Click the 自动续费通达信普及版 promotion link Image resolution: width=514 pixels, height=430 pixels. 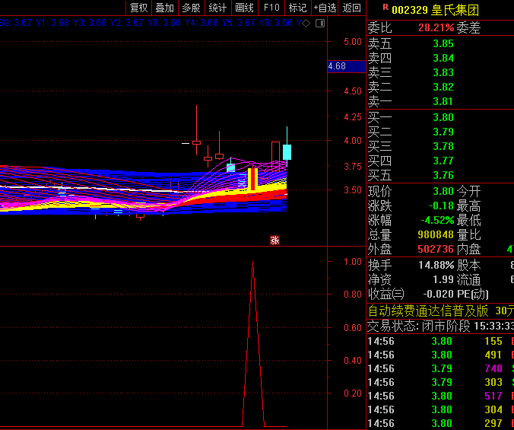pos(428,311)
